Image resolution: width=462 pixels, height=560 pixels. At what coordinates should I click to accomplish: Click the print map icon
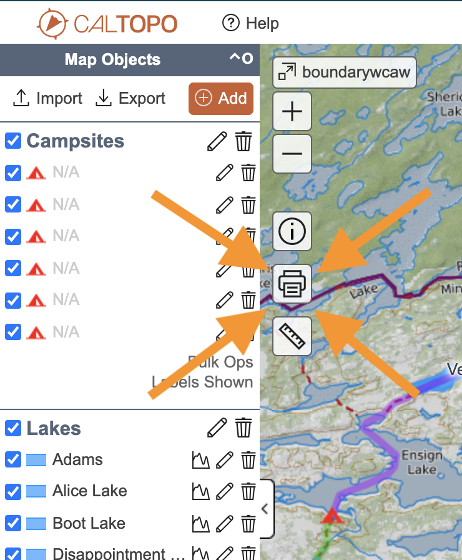coord(292,284)
